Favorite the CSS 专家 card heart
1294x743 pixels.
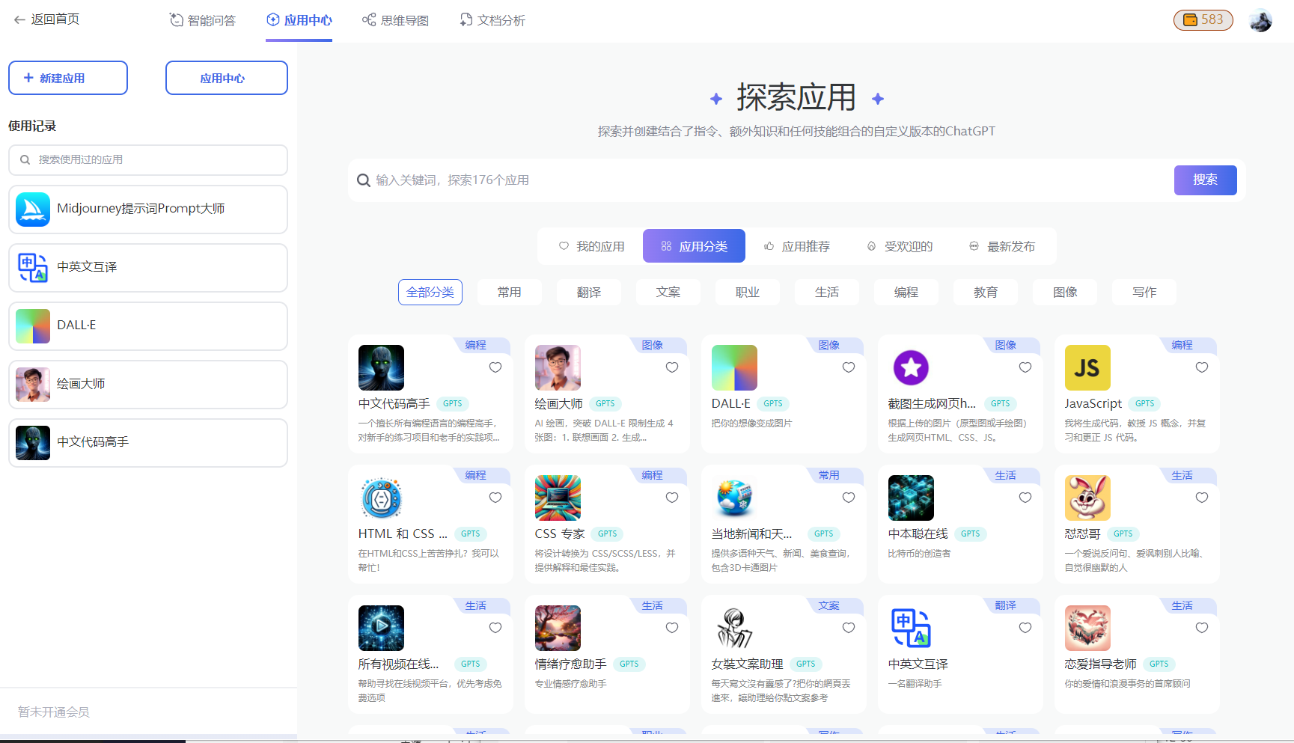(672, 498)
